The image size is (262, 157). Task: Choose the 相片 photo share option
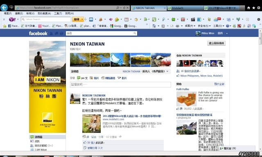[95, 78]
